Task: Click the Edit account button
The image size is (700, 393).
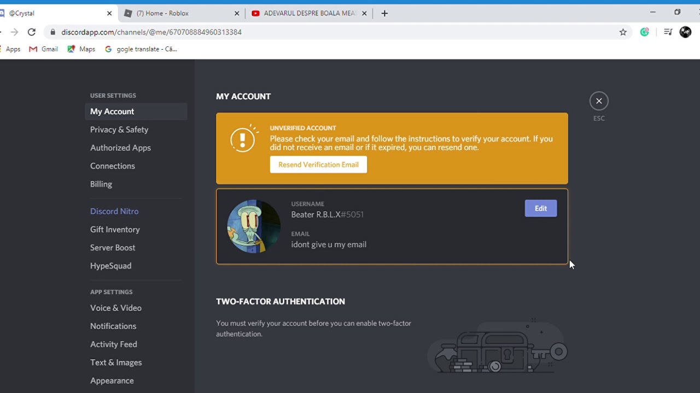Action: click(541, 209)
